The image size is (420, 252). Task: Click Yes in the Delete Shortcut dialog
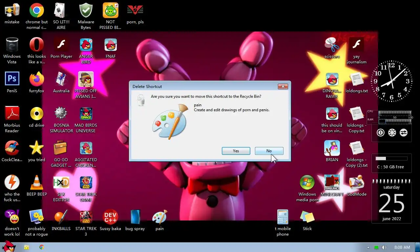[236, 151]
